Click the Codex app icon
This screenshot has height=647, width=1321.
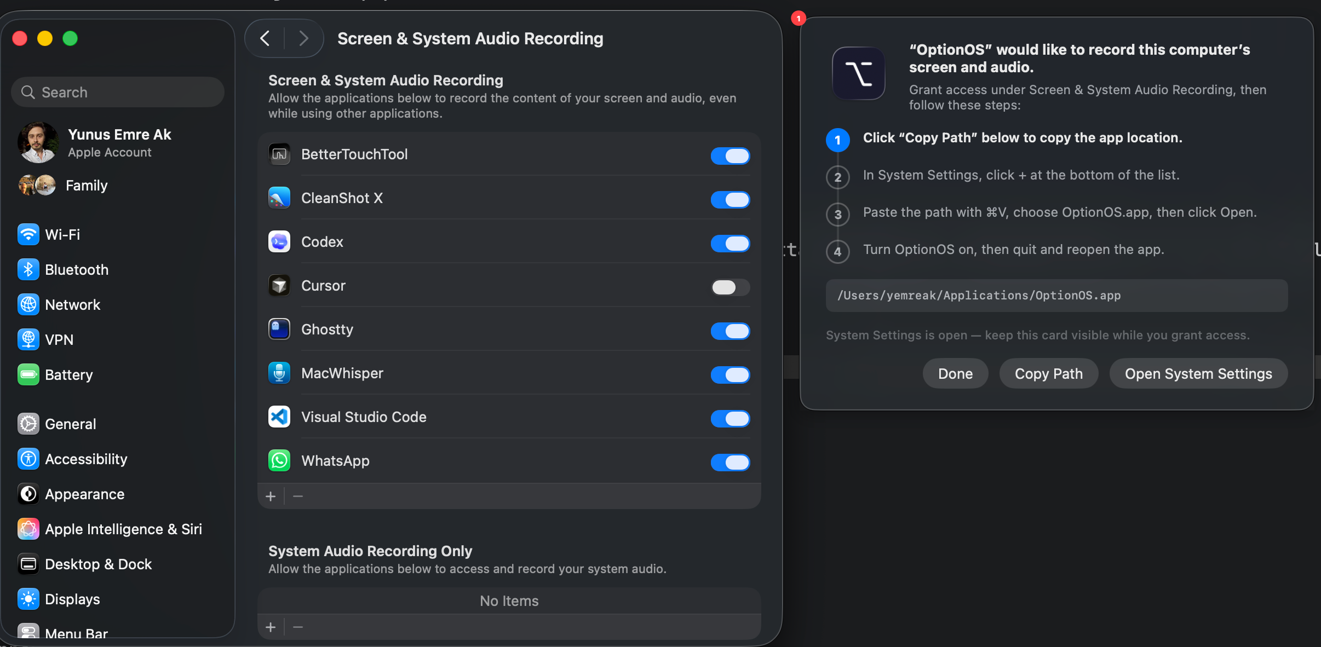279,242
